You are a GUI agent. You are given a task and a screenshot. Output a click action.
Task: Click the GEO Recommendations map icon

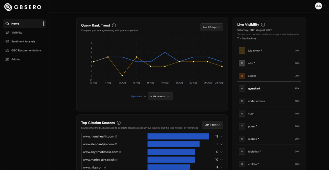pyautogui.click(x=7, y=51)
